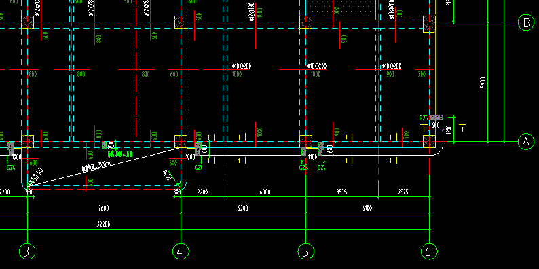Viewport: 539px width, 269px height.
Task: Click the 6200 dimension text
Action: pos(242,208)
